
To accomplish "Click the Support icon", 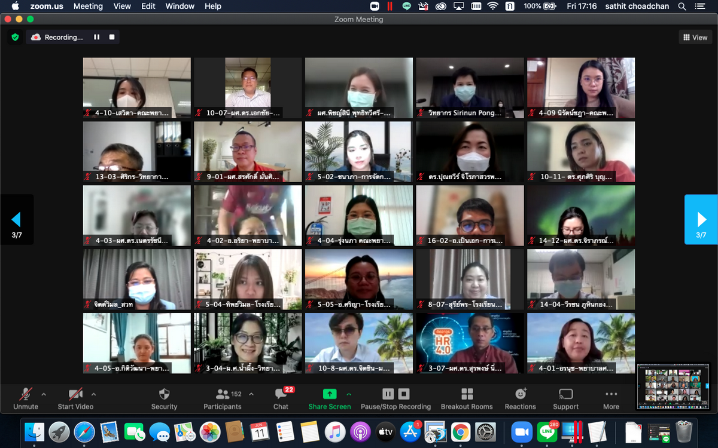I will pos(565,394).
